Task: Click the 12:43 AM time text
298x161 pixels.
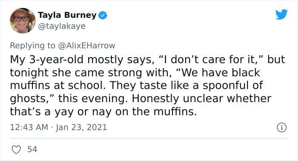Action: click(29, 127)
